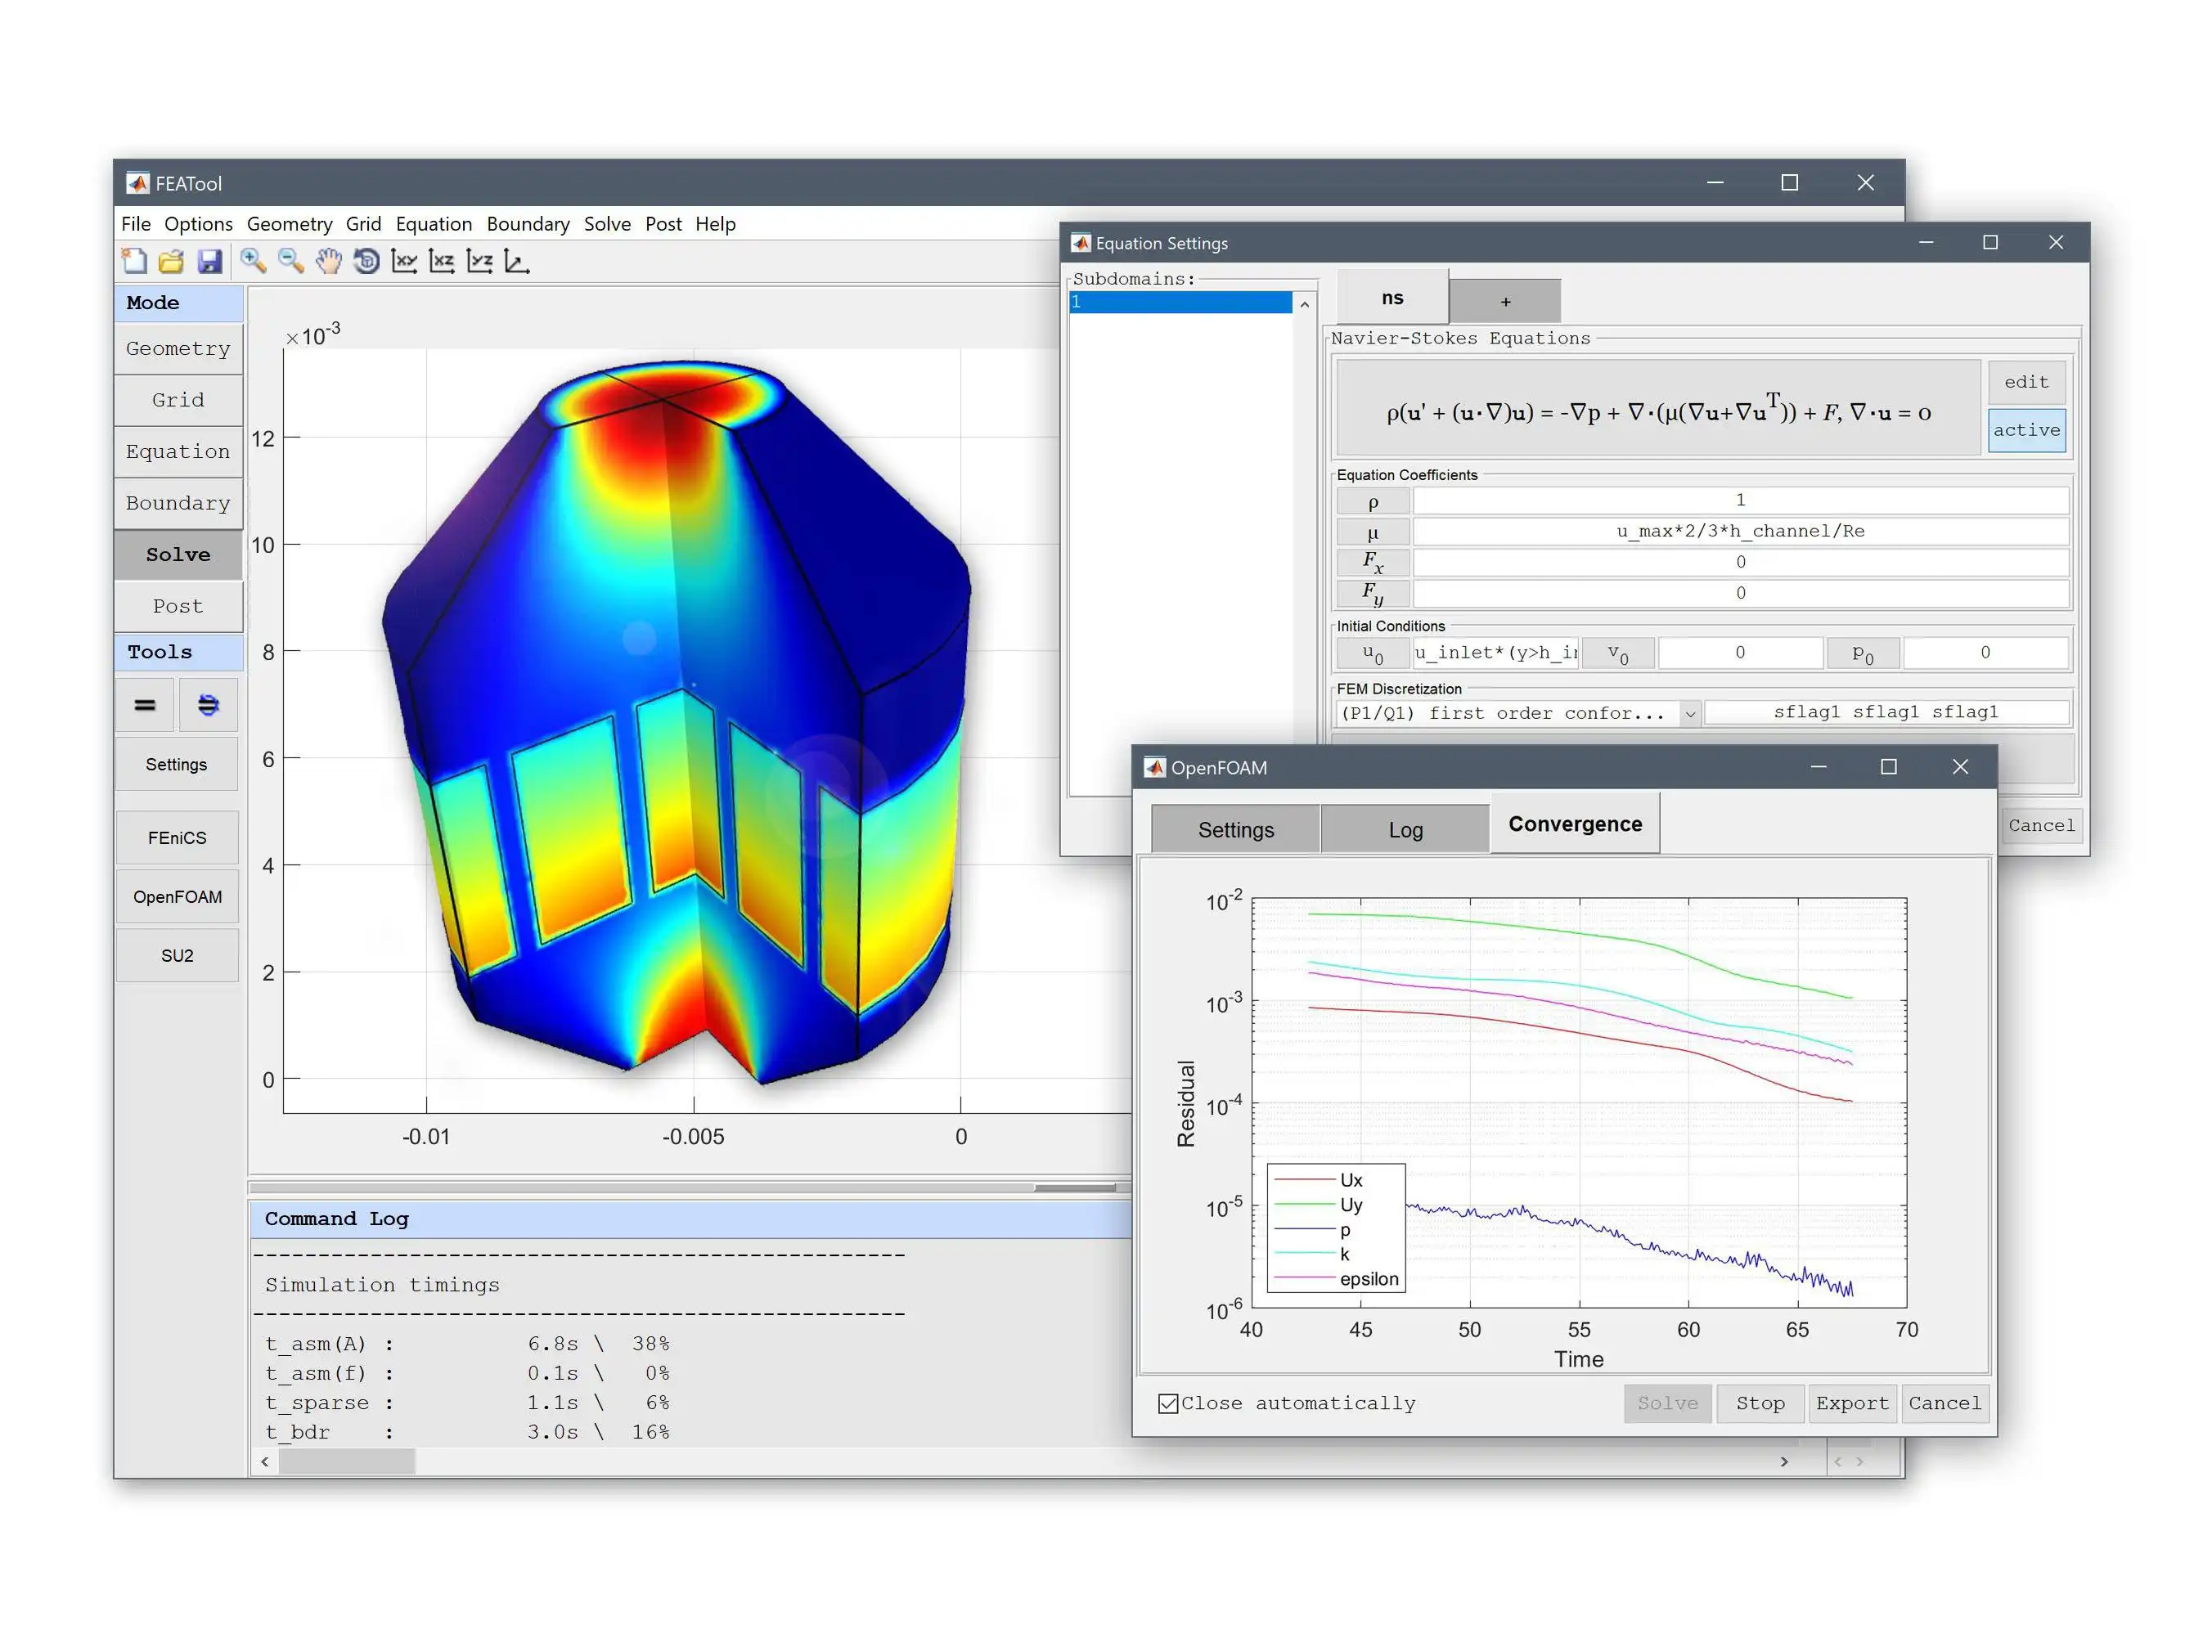Click the Grid mode button in sidebar

177,399
